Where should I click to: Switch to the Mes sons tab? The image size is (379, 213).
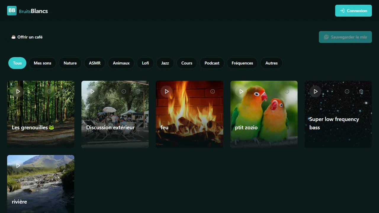tap(42, 63)
